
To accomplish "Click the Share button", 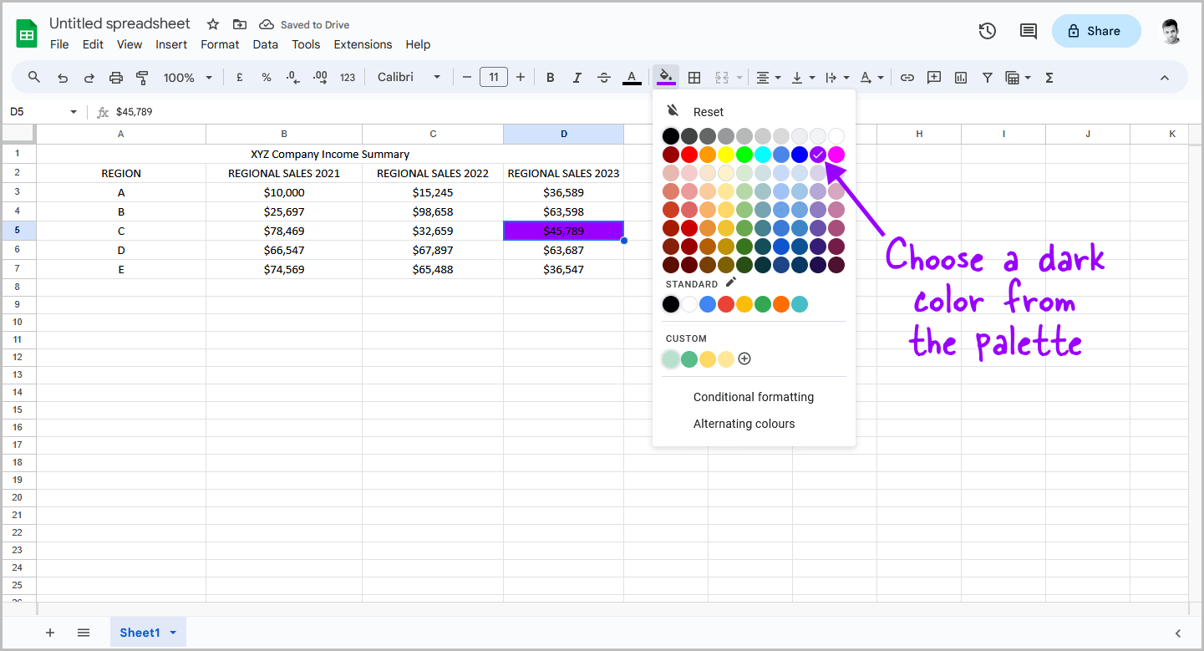I will [x=1095, y=30].
